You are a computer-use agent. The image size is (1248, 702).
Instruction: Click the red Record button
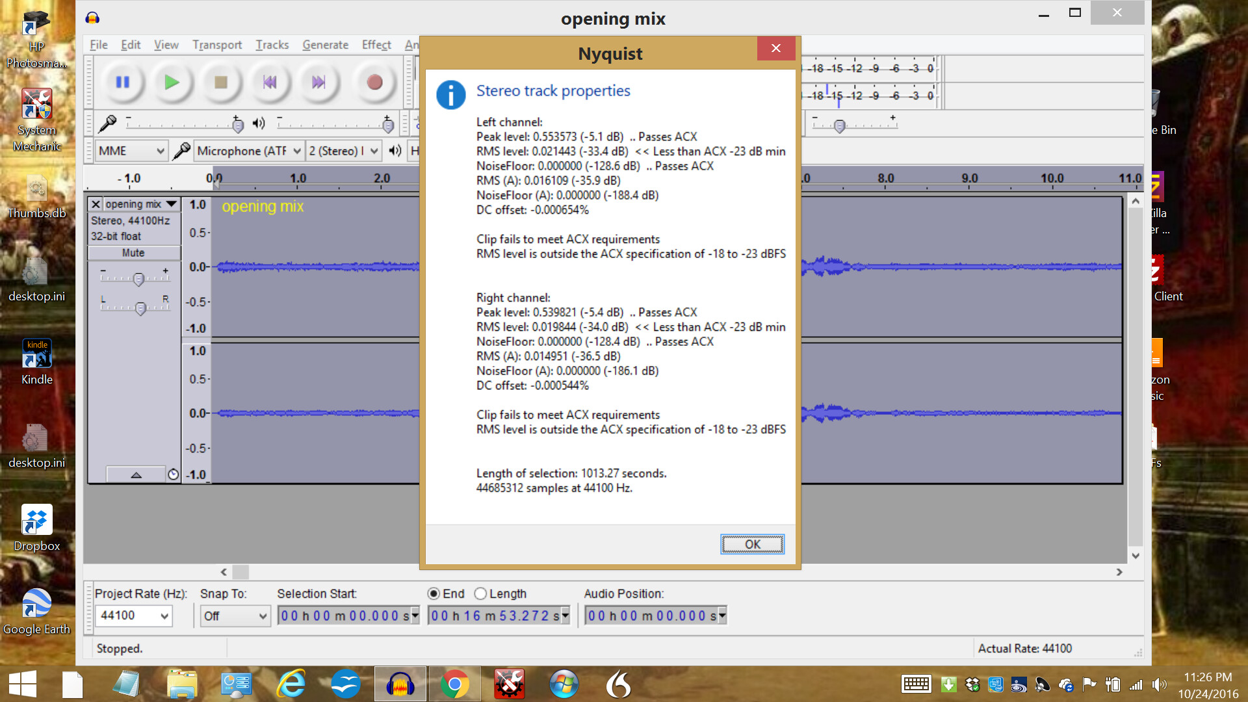point(374,82)
